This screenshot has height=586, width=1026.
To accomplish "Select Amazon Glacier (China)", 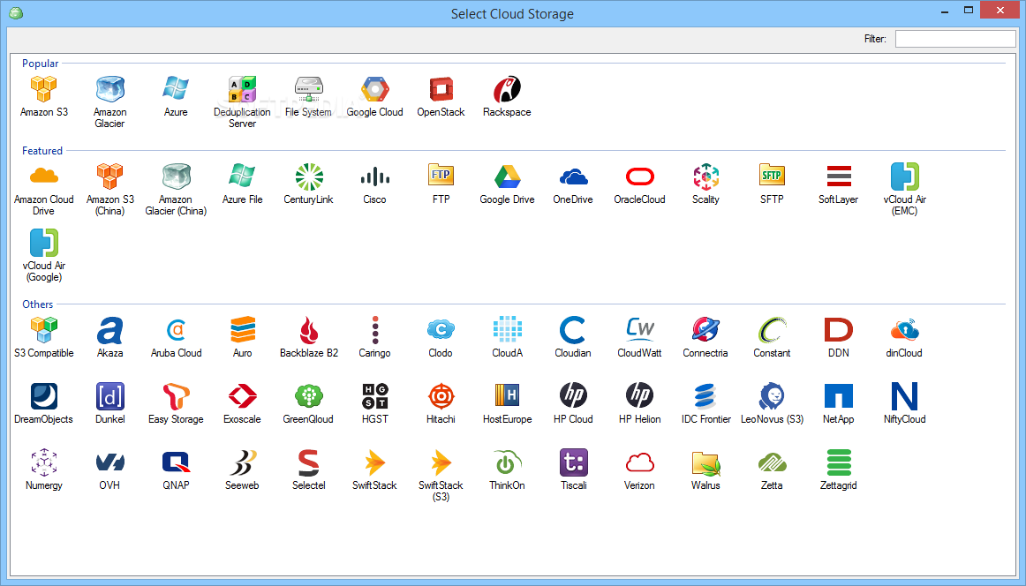I will pos(176,176).
